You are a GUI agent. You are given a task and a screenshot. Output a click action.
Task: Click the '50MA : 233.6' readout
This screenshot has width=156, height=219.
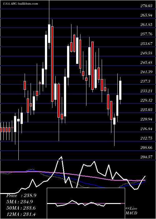click(21, 208)
